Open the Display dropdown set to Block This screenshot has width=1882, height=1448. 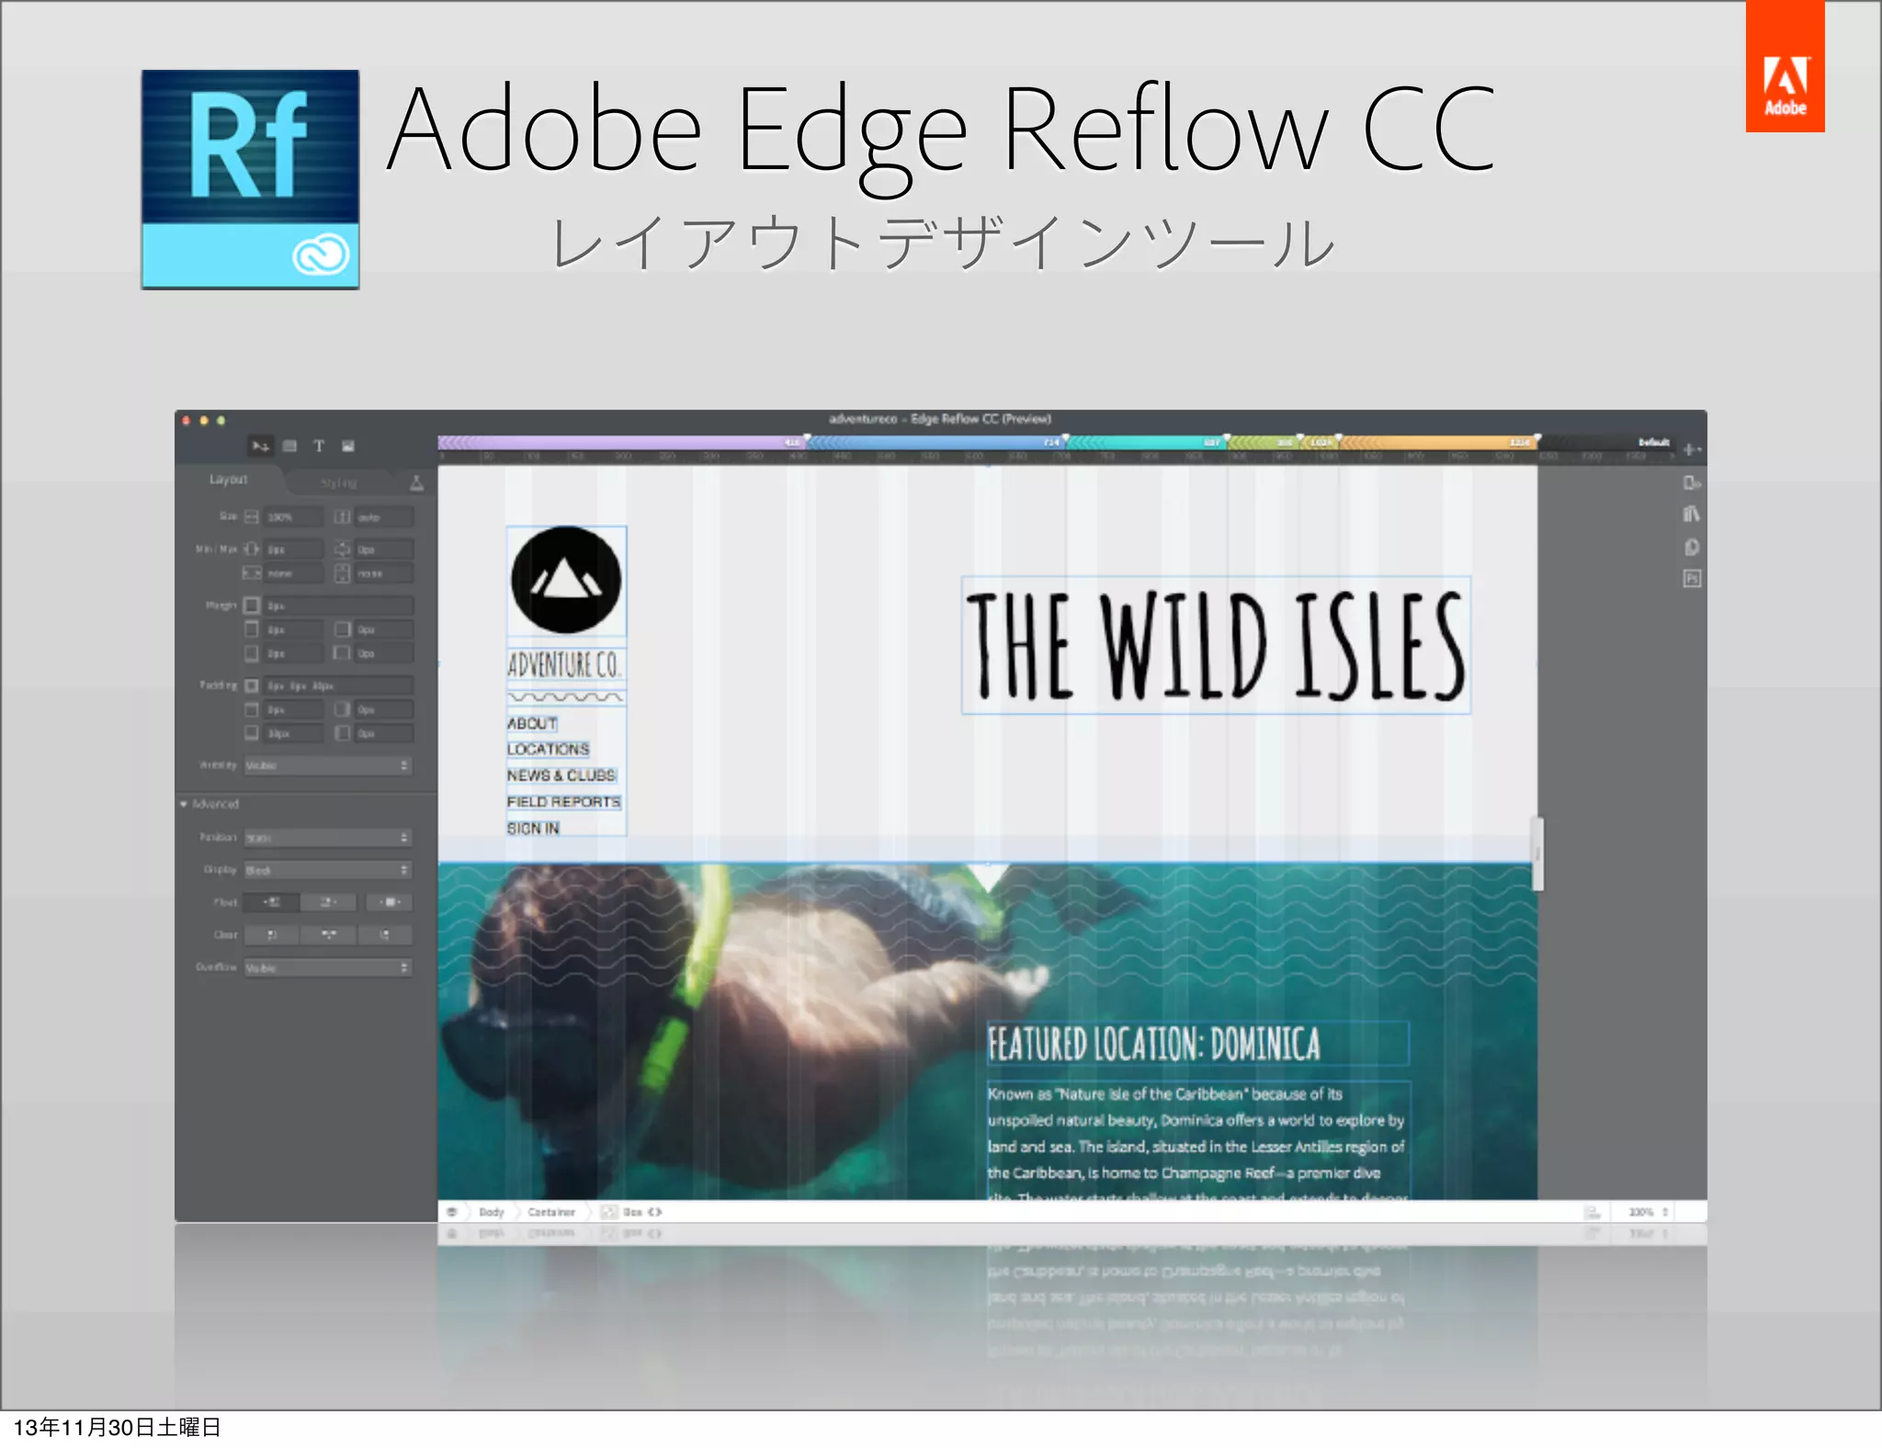327,870
